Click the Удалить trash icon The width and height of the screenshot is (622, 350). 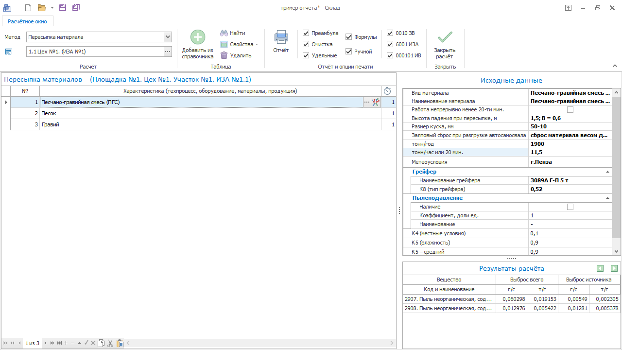(224, 55)
